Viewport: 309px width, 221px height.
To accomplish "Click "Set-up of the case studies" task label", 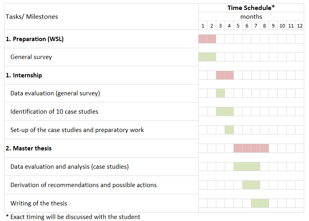I will point(77,130).
